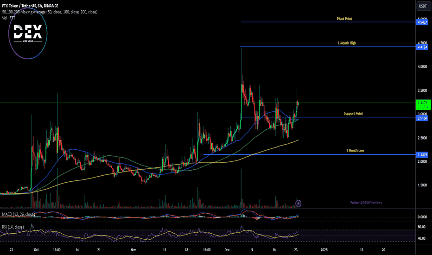Click the Moving Average indicator legend
Image resolution: width=432 pixels, height=255 pixels.
coord(50,12)
